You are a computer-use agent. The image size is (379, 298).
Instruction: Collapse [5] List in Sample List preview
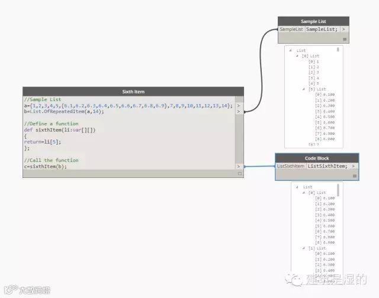tap(304, 89)
